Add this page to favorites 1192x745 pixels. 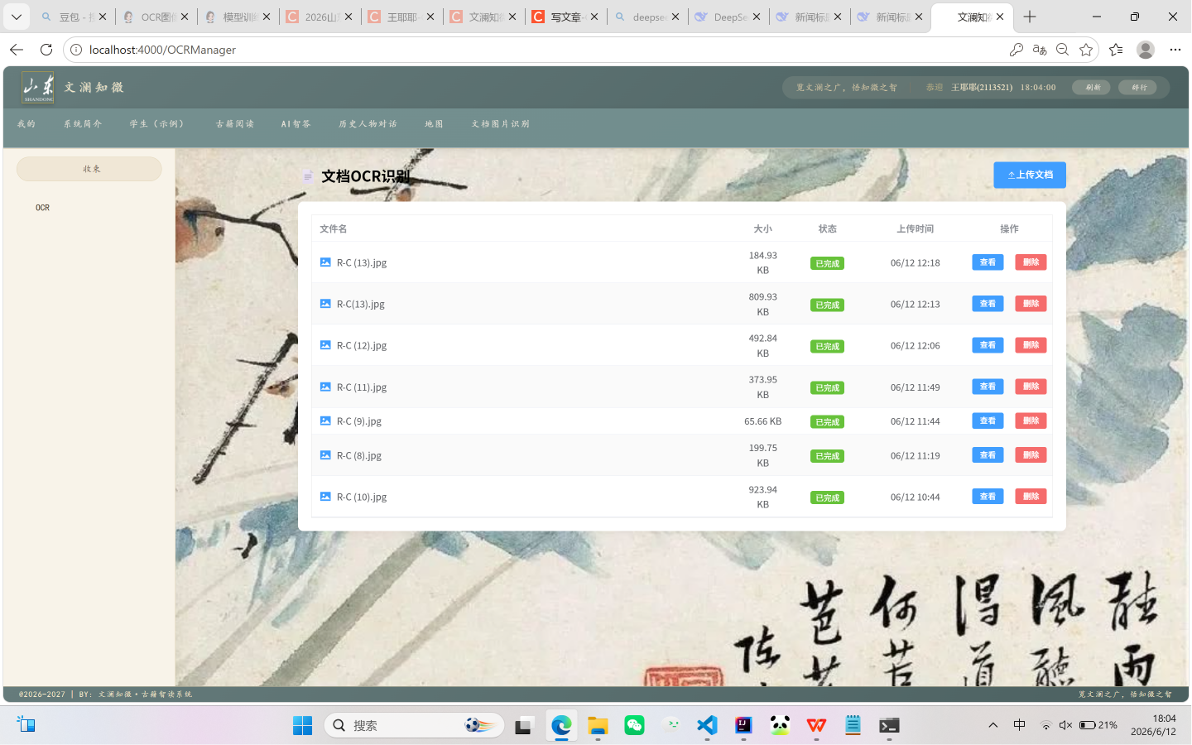pyautogui.click(x=1086, y=50)
